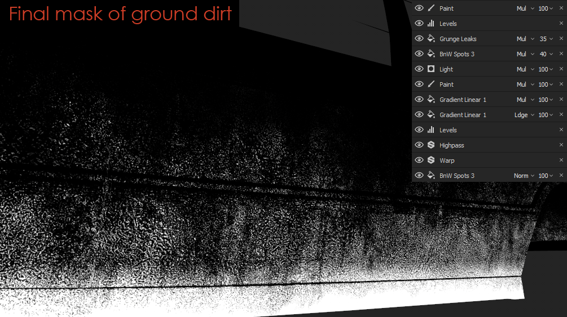Click the generator icon of the Light effect
Viewport: 567px width, 317px height.
[x=430, y=69]
